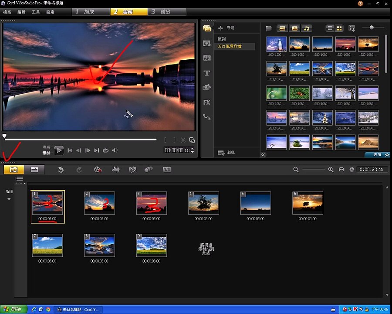
Task: Collapse library panel with double-chevron arrow
Action: tap(263, 155)
